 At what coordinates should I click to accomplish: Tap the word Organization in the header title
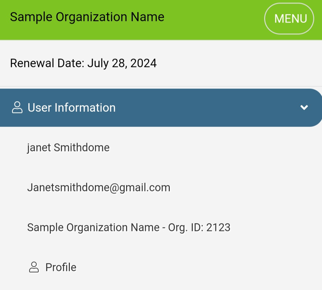coord(92,17)
